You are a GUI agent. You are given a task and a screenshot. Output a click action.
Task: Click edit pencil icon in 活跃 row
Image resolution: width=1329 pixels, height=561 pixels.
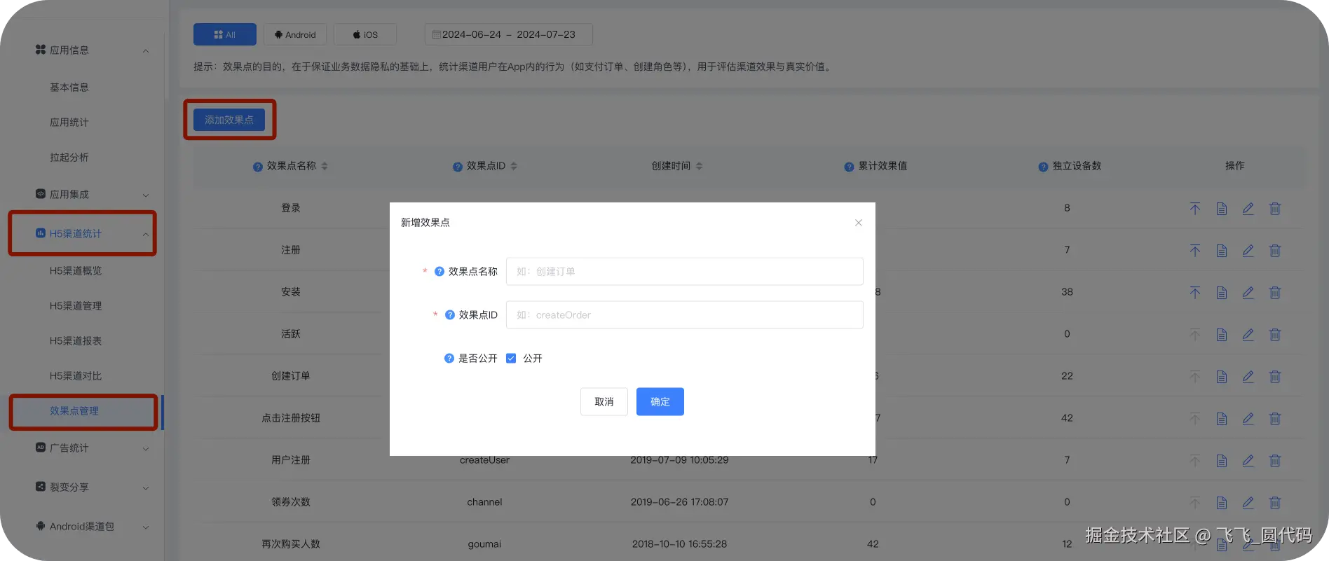[1248, 334]
